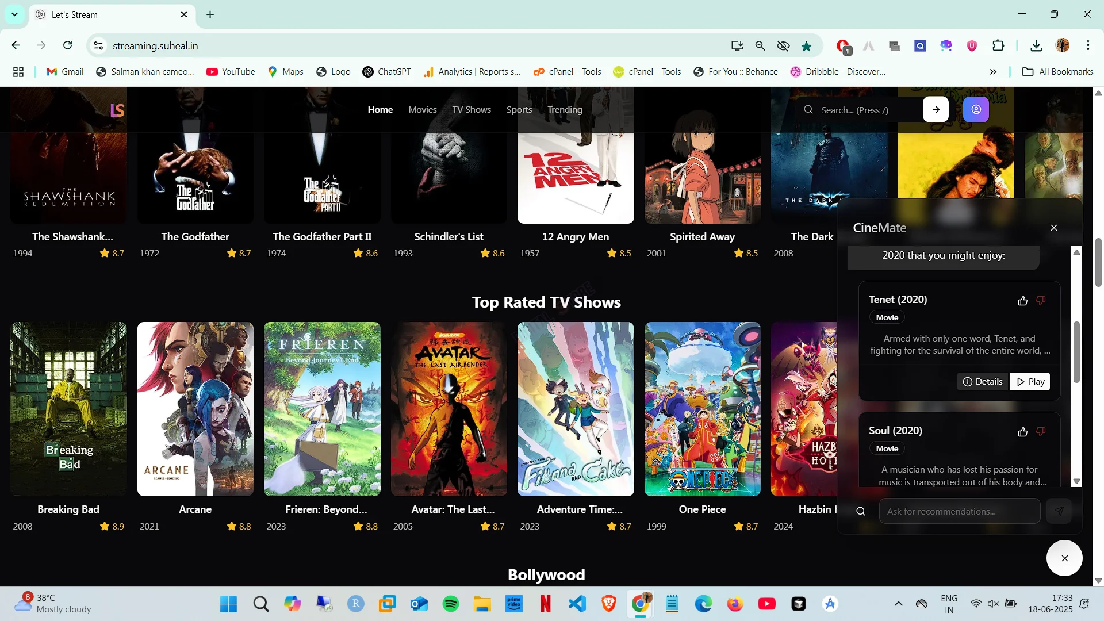This screenshot has height=621, width=1104.
Task: Close the CineMate chat panel
Action: (x=1054, y=228)
